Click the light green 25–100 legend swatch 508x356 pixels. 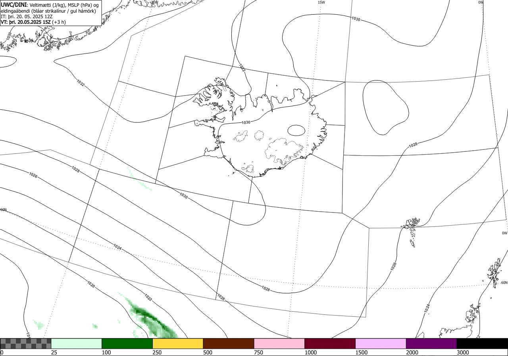(77, 343)
